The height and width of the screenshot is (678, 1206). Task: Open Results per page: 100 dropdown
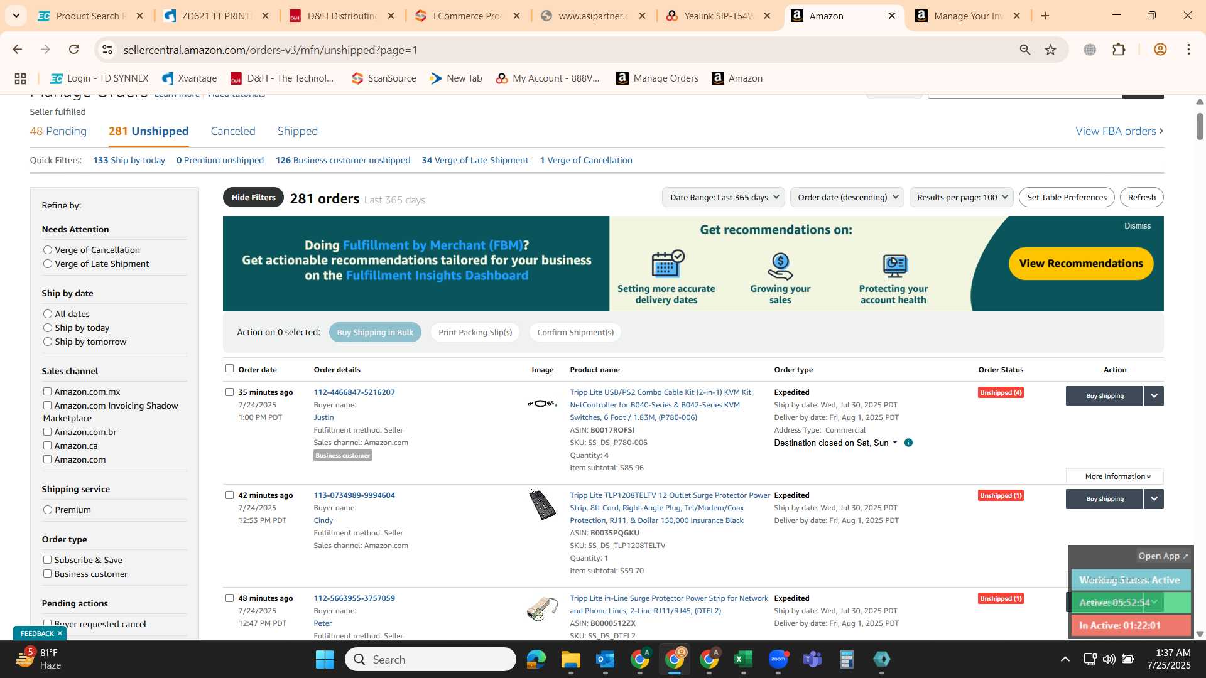point(962,197)
